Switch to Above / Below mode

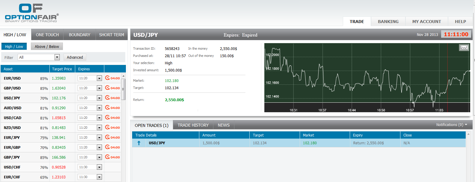(x=47, y=46)
